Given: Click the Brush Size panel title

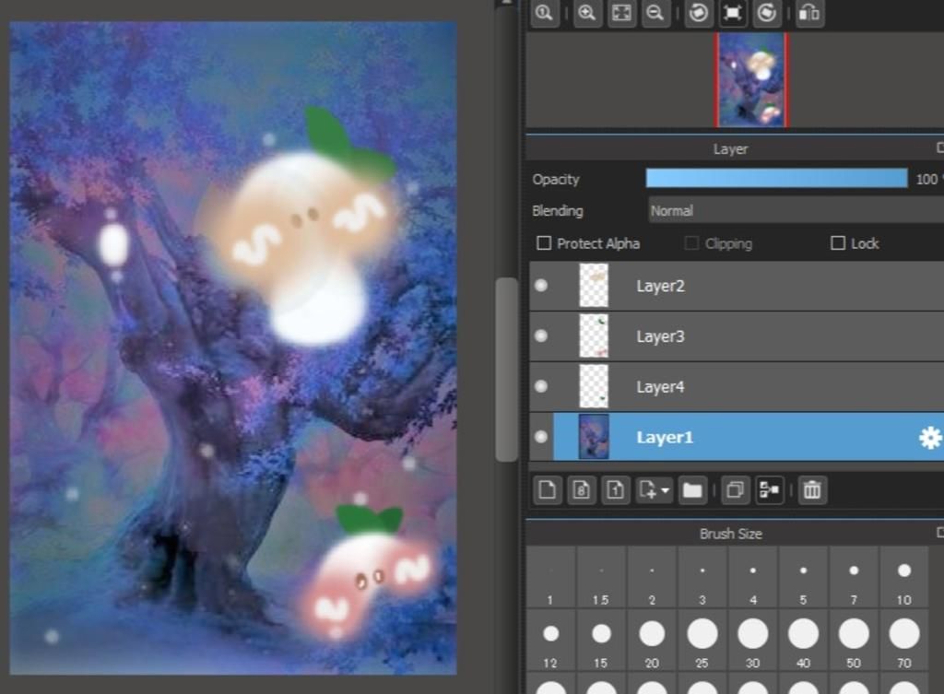Looking at the screenshot, I should 731,534.
